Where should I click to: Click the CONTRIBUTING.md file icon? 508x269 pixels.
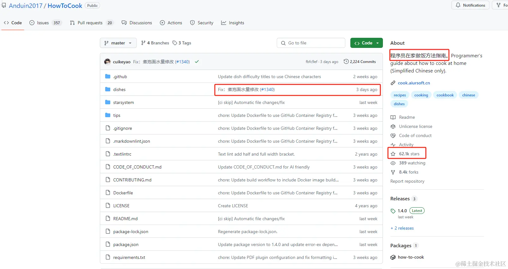(108, 180)
